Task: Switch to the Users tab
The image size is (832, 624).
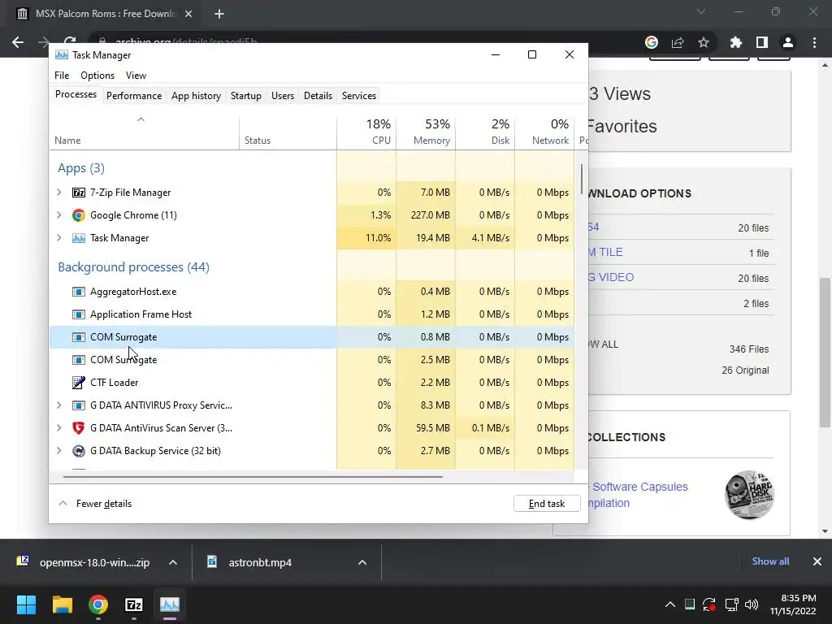Action: [x=282, y=96]
